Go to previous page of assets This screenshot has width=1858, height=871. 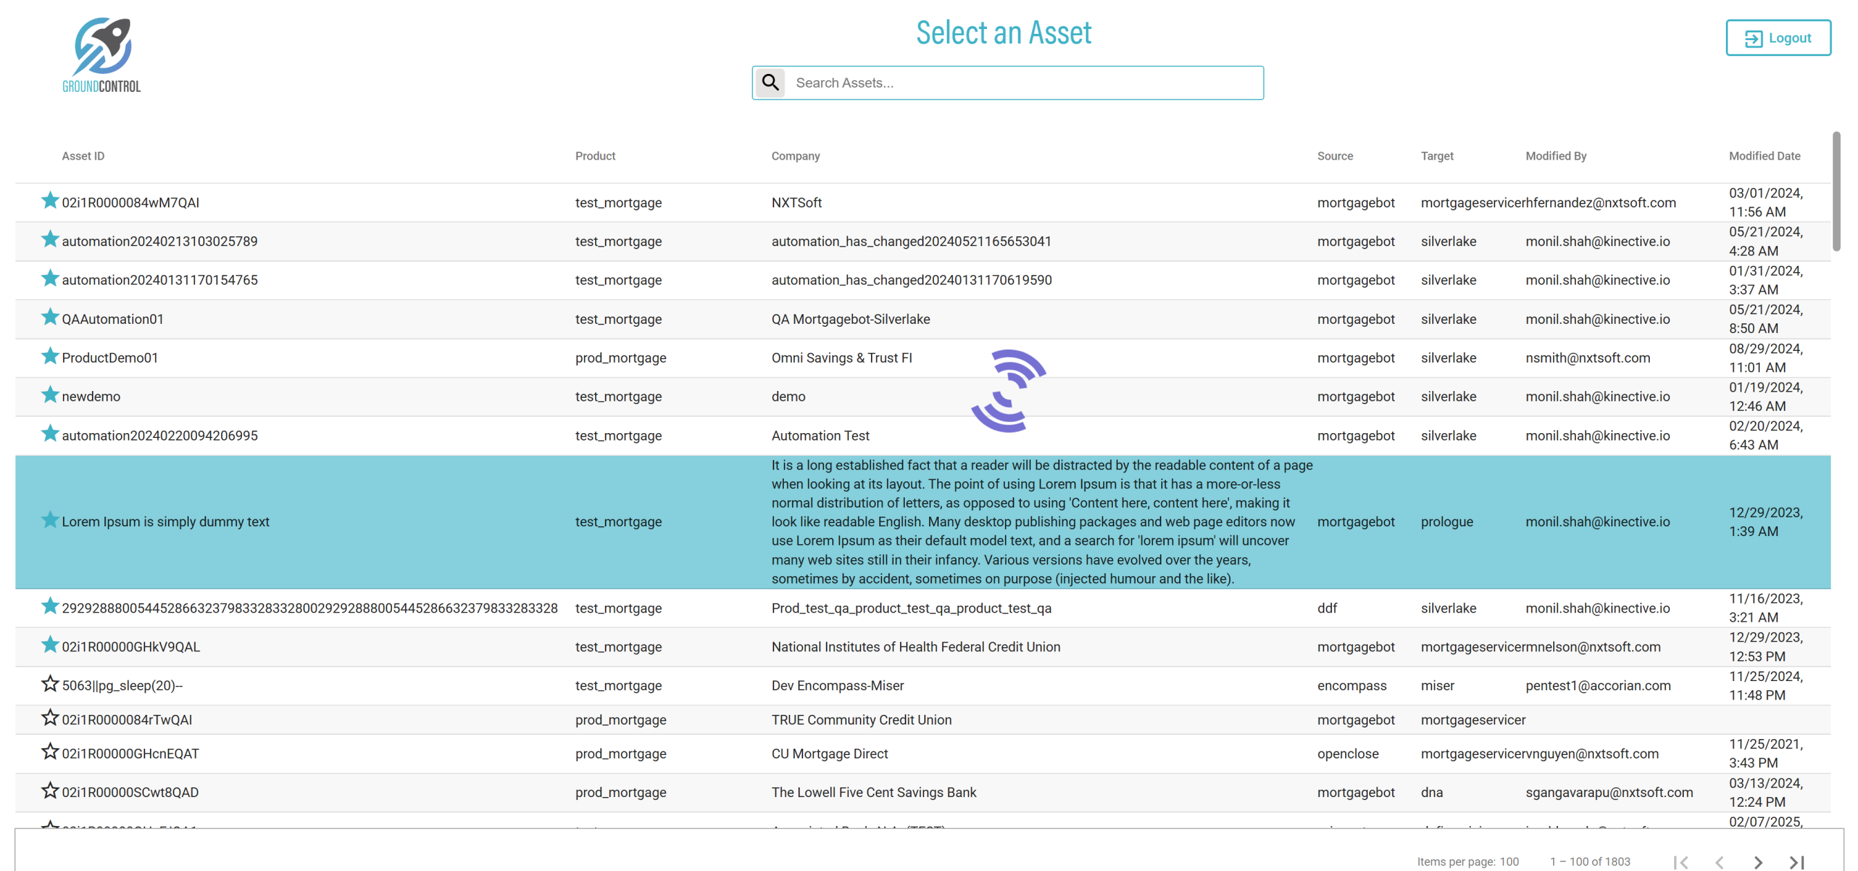(1720, 861)
